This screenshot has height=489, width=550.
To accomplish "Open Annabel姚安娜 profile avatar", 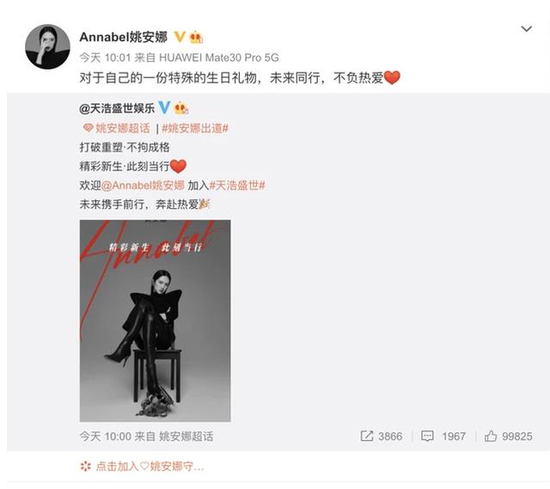I will click(48, 46).
